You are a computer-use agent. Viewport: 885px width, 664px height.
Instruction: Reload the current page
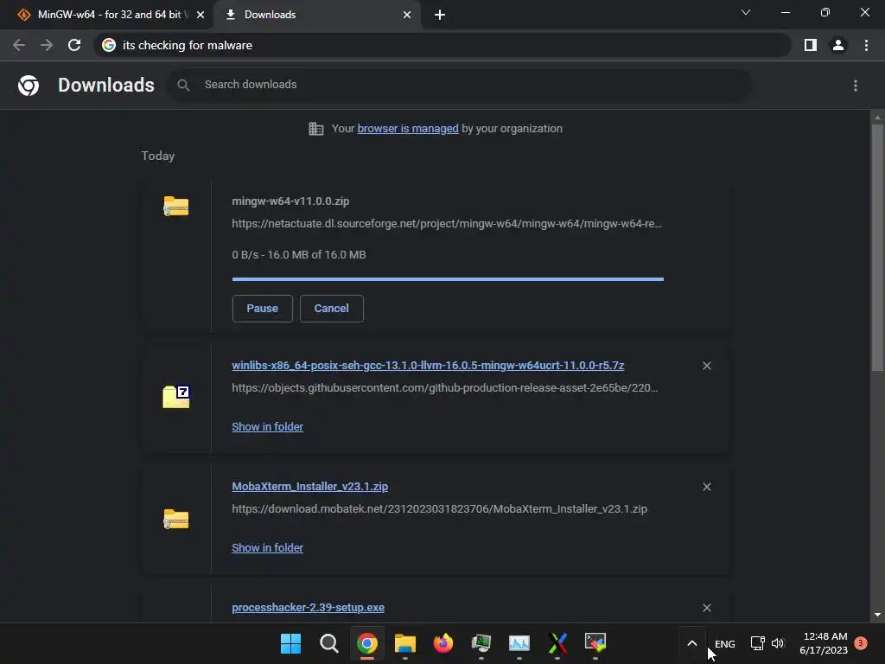point(74,45)
